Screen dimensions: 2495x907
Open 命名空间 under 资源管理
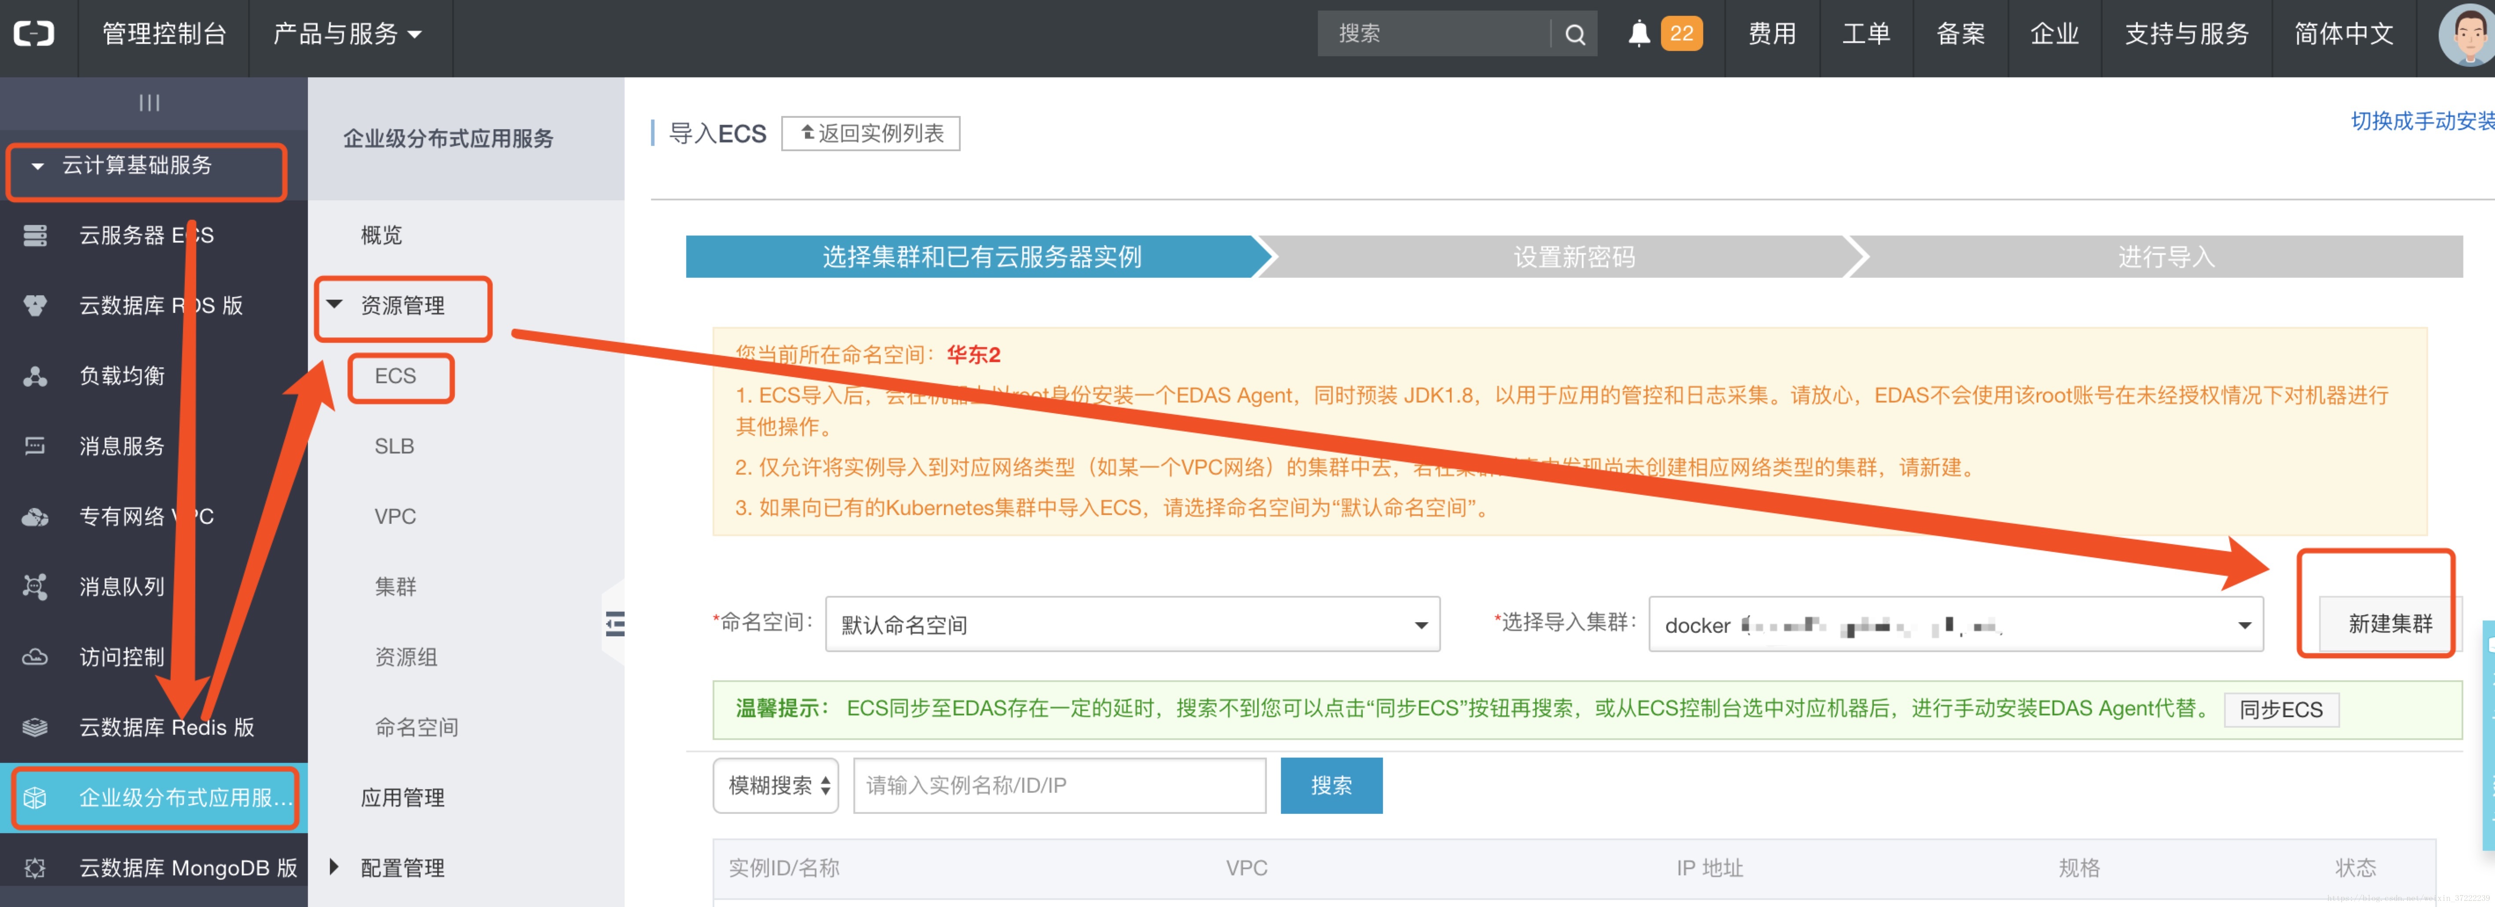417,727
